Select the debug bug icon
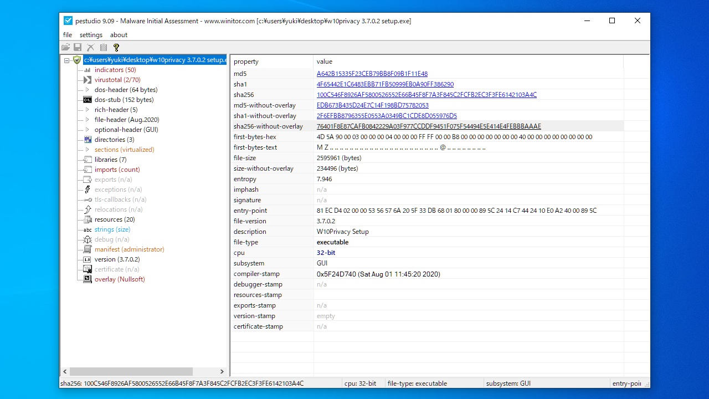The width and height of the screenshot is (709, 399). (x=88, y=239)
